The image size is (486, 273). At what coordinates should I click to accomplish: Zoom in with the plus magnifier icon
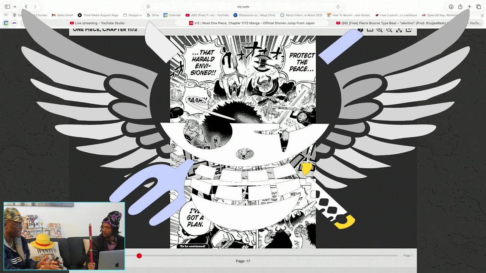[x=380, y=30]
